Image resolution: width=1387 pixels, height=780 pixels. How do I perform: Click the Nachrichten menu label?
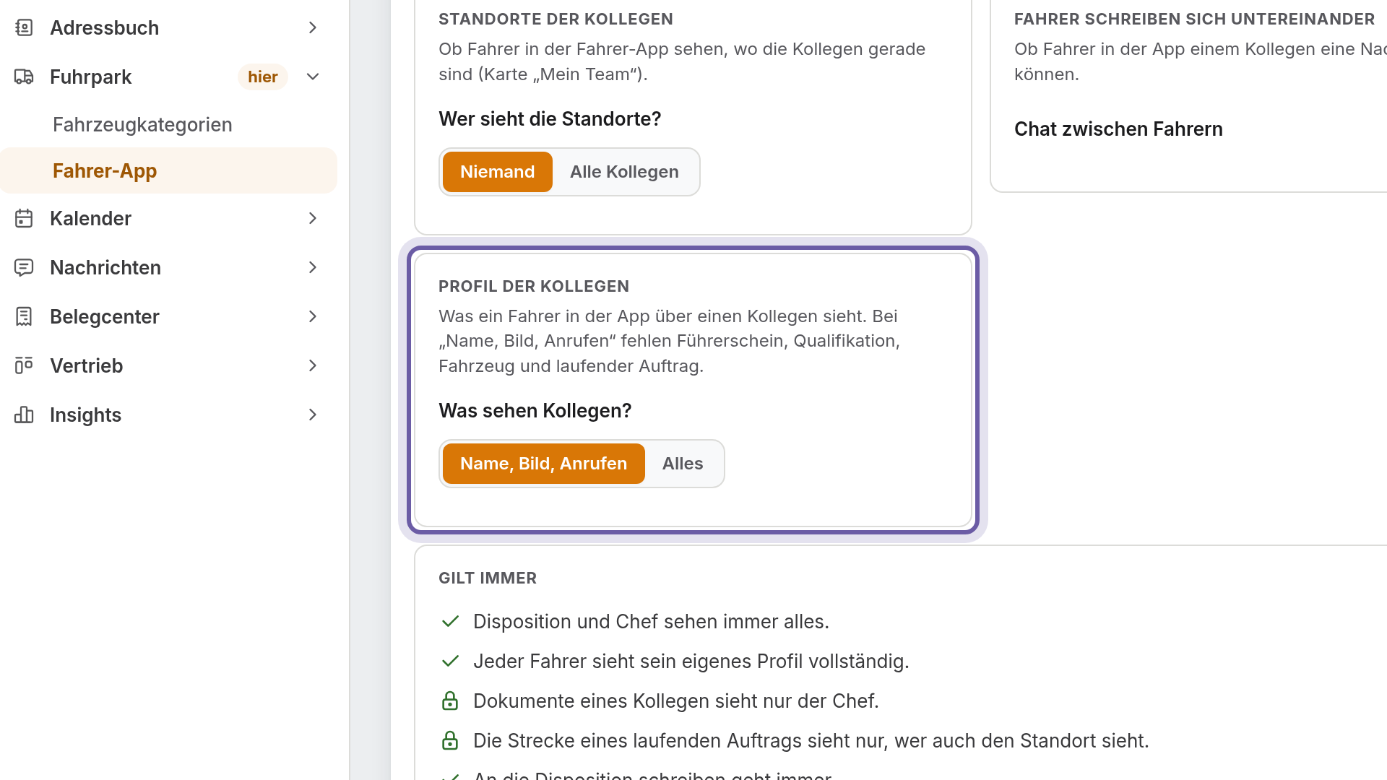click(x=105, y=267)
